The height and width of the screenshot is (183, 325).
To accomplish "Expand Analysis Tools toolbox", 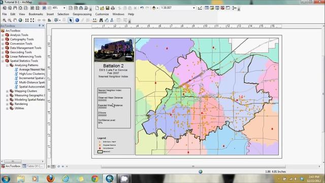I will 3,35.
